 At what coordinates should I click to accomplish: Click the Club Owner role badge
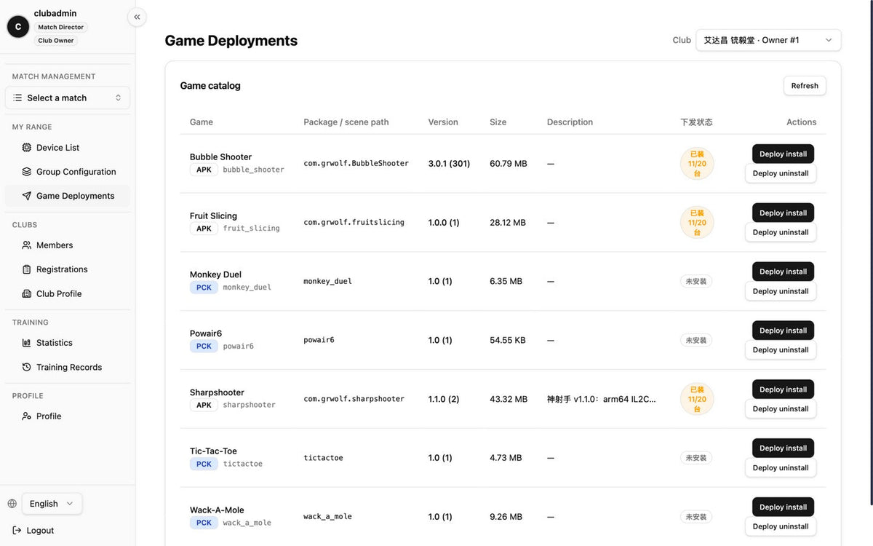(x=56, y=41)
